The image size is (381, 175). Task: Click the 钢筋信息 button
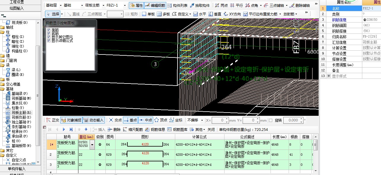click(x=155, y=129)
